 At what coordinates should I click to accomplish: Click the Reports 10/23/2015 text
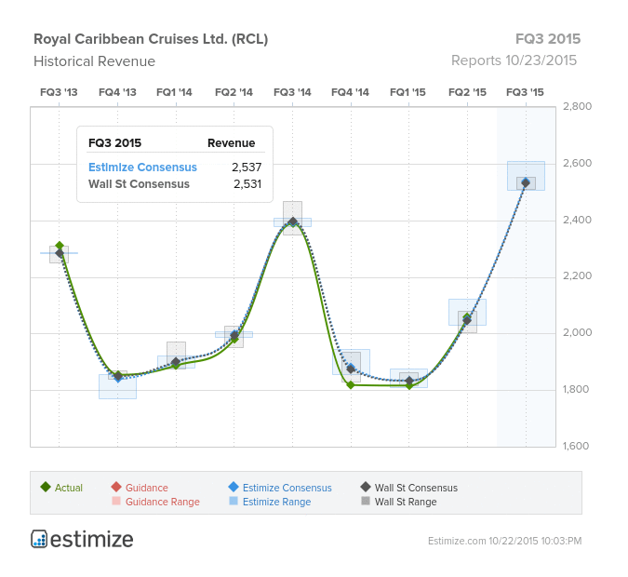pos(514,60)
